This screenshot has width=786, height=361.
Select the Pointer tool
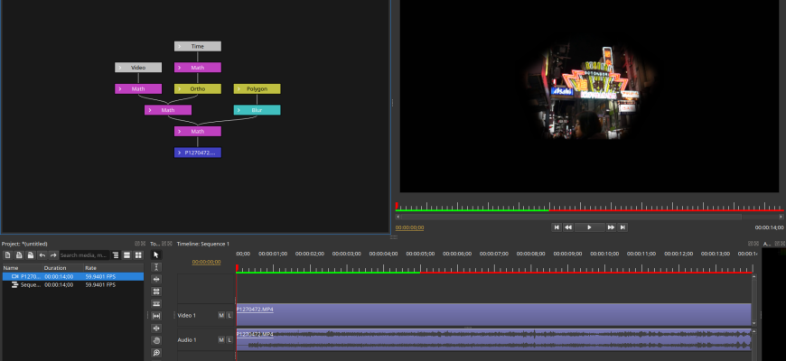[x=156, y=255]
